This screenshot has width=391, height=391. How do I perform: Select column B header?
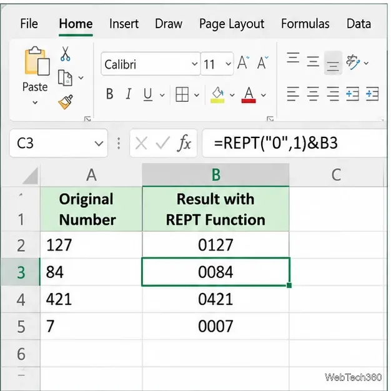pos(215,175)
